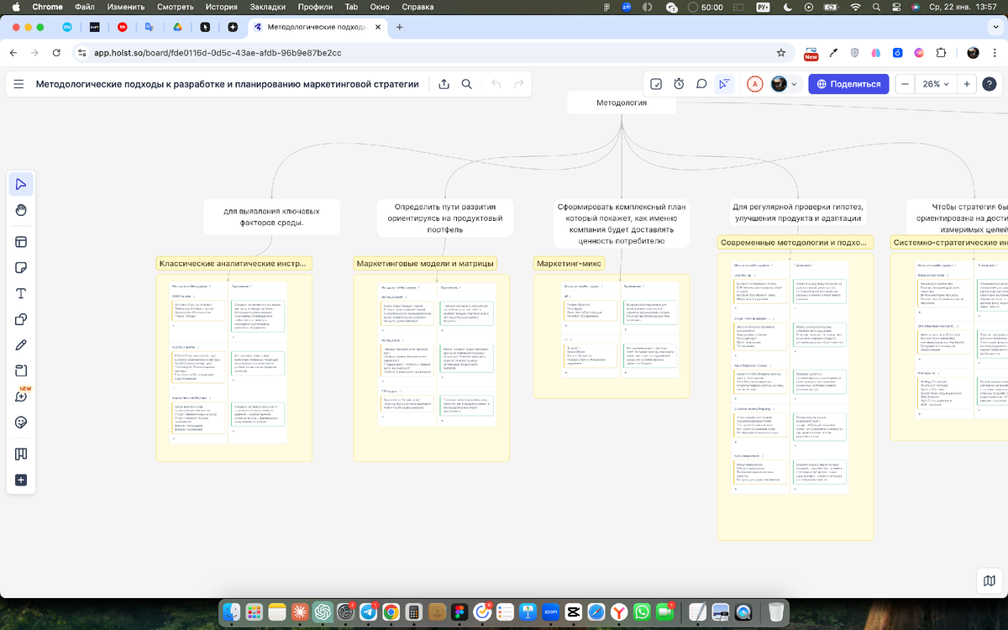Open Finder from the Dock

click(x=232, y=612)
